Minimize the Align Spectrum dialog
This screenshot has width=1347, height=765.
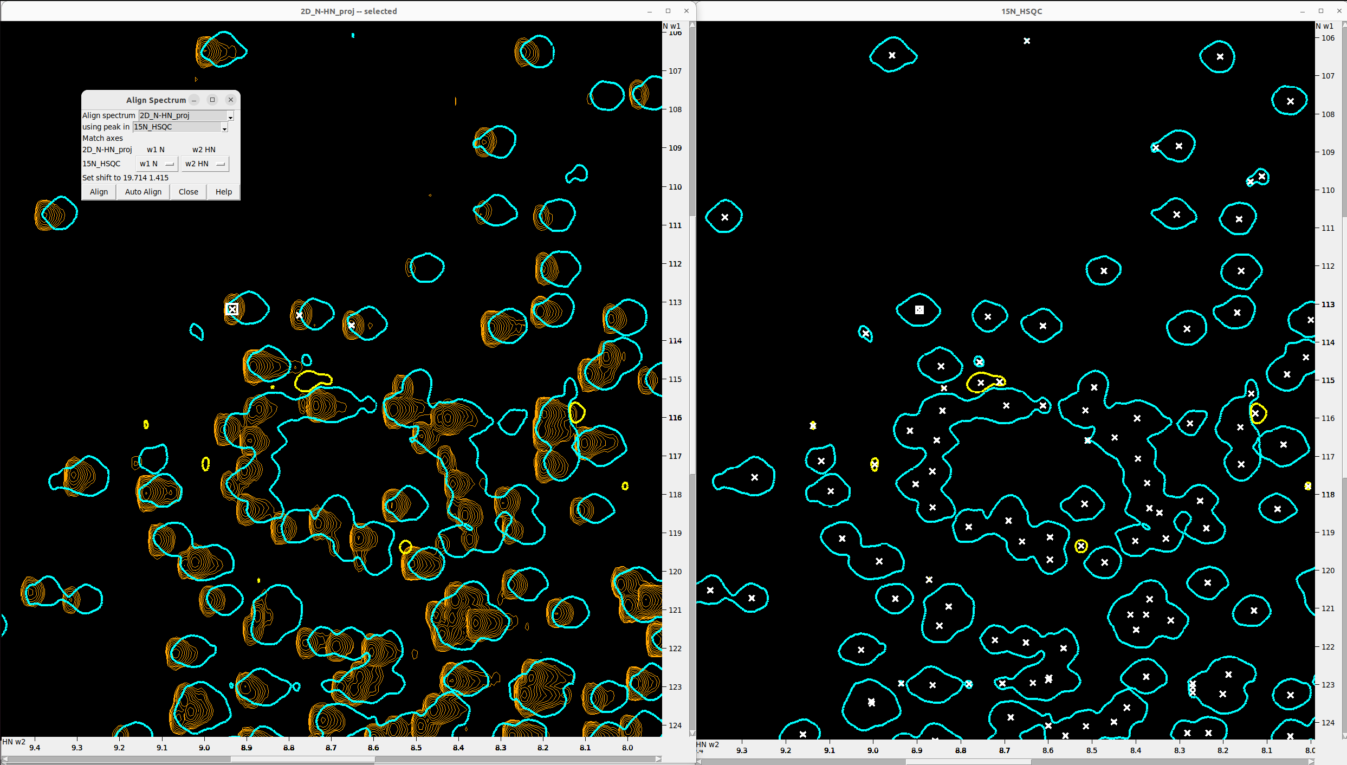194,100
